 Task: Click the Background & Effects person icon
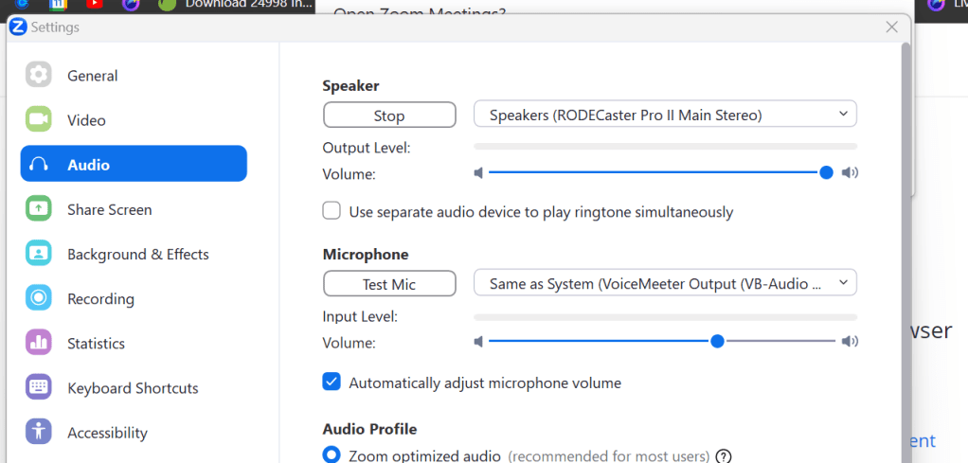[38, 254]
